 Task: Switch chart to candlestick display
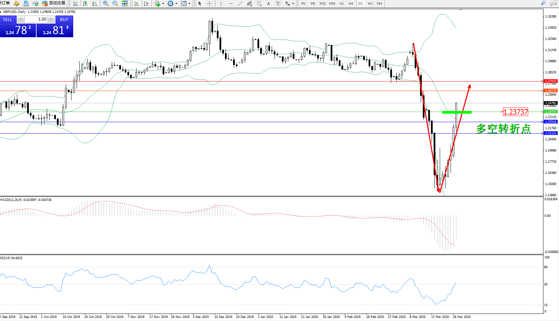pyautogui.click(x=85, y=3)
